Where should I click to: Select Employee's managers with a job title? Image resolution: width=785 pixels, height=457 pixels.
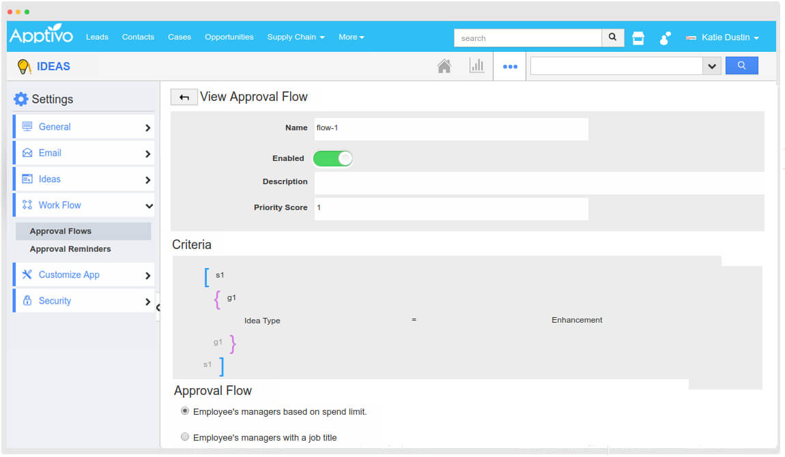pyautogui.click(x=185, y=437)
